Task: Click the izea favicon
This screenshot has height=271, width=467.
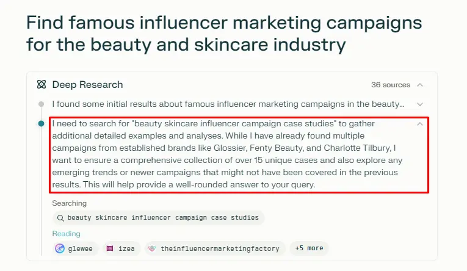Action: 110,248
